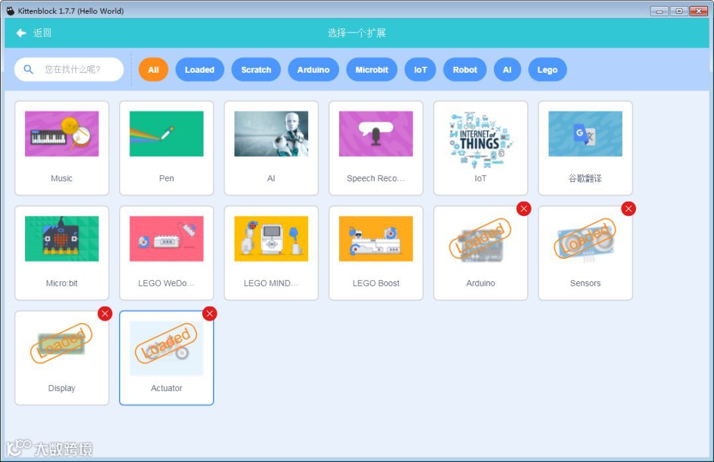Click the search magnifier icon
Image resolution: width=714 pixels, height=462 pixels.
click(28, 69)
